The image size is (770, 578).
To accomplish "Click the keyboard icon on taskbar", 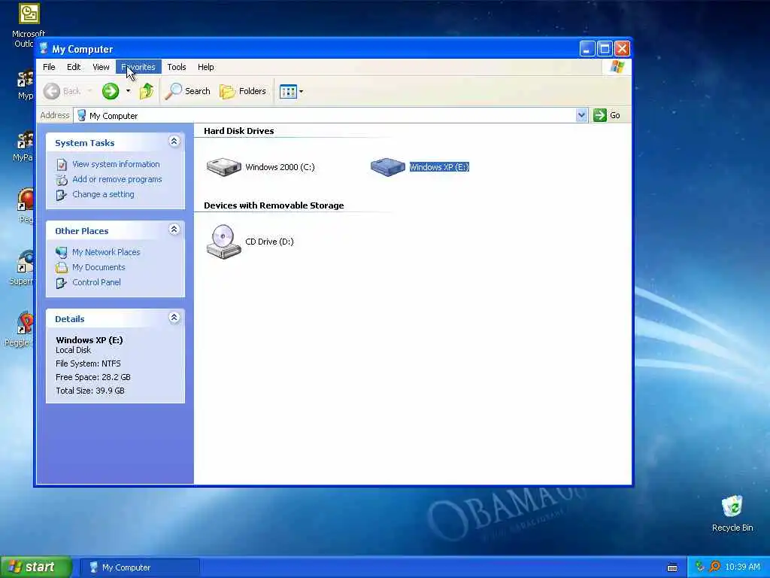I will (672, 567).
